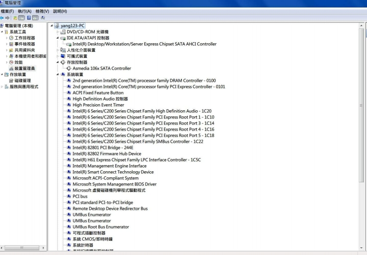Select Remote Desktop Device Redirector Bus
This screenshot has height=255, width=367.
[110, 208]
